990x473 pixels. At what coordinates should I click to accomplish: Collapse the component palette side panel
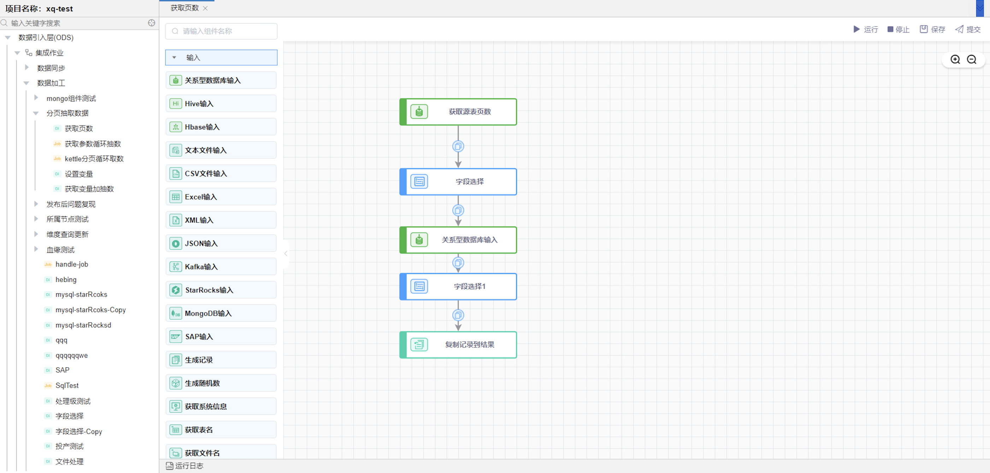coord(285,253)
